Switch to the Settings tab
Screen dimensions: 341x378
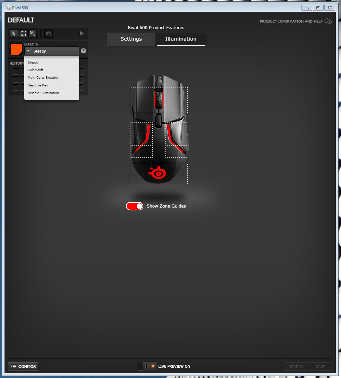(x=131, y=39)
